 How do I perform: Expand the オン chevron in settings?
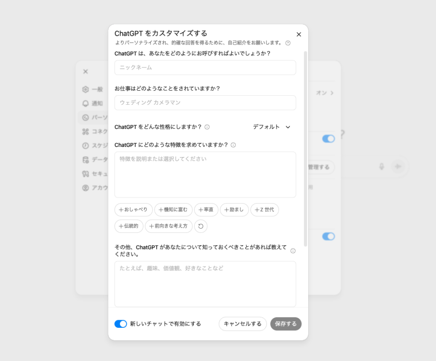click(332, 93)
